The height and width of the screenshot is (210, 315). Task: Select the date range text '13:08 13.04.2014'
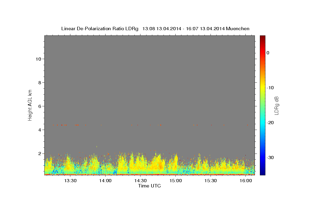tap(162, 29)
